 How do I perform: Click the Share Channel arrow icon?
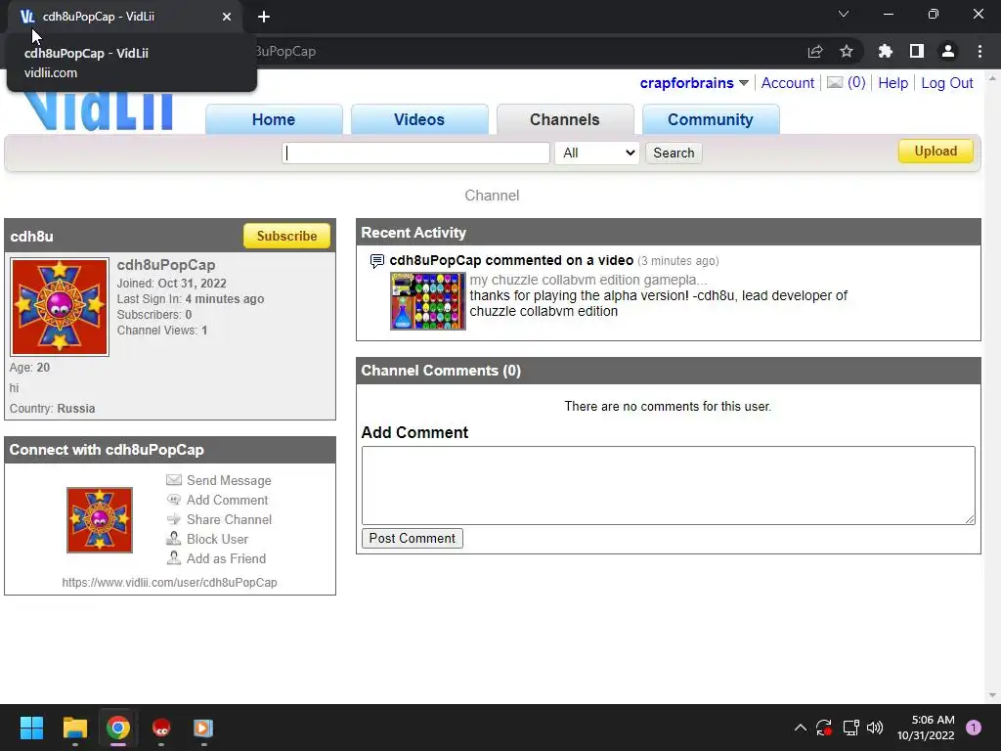(x=174, y=519)
